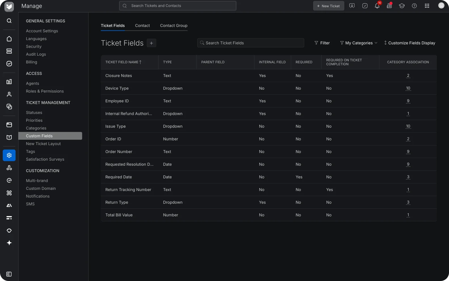449x281 pixels.
Task: Open the Order ID field row
Action: (269, 139)
